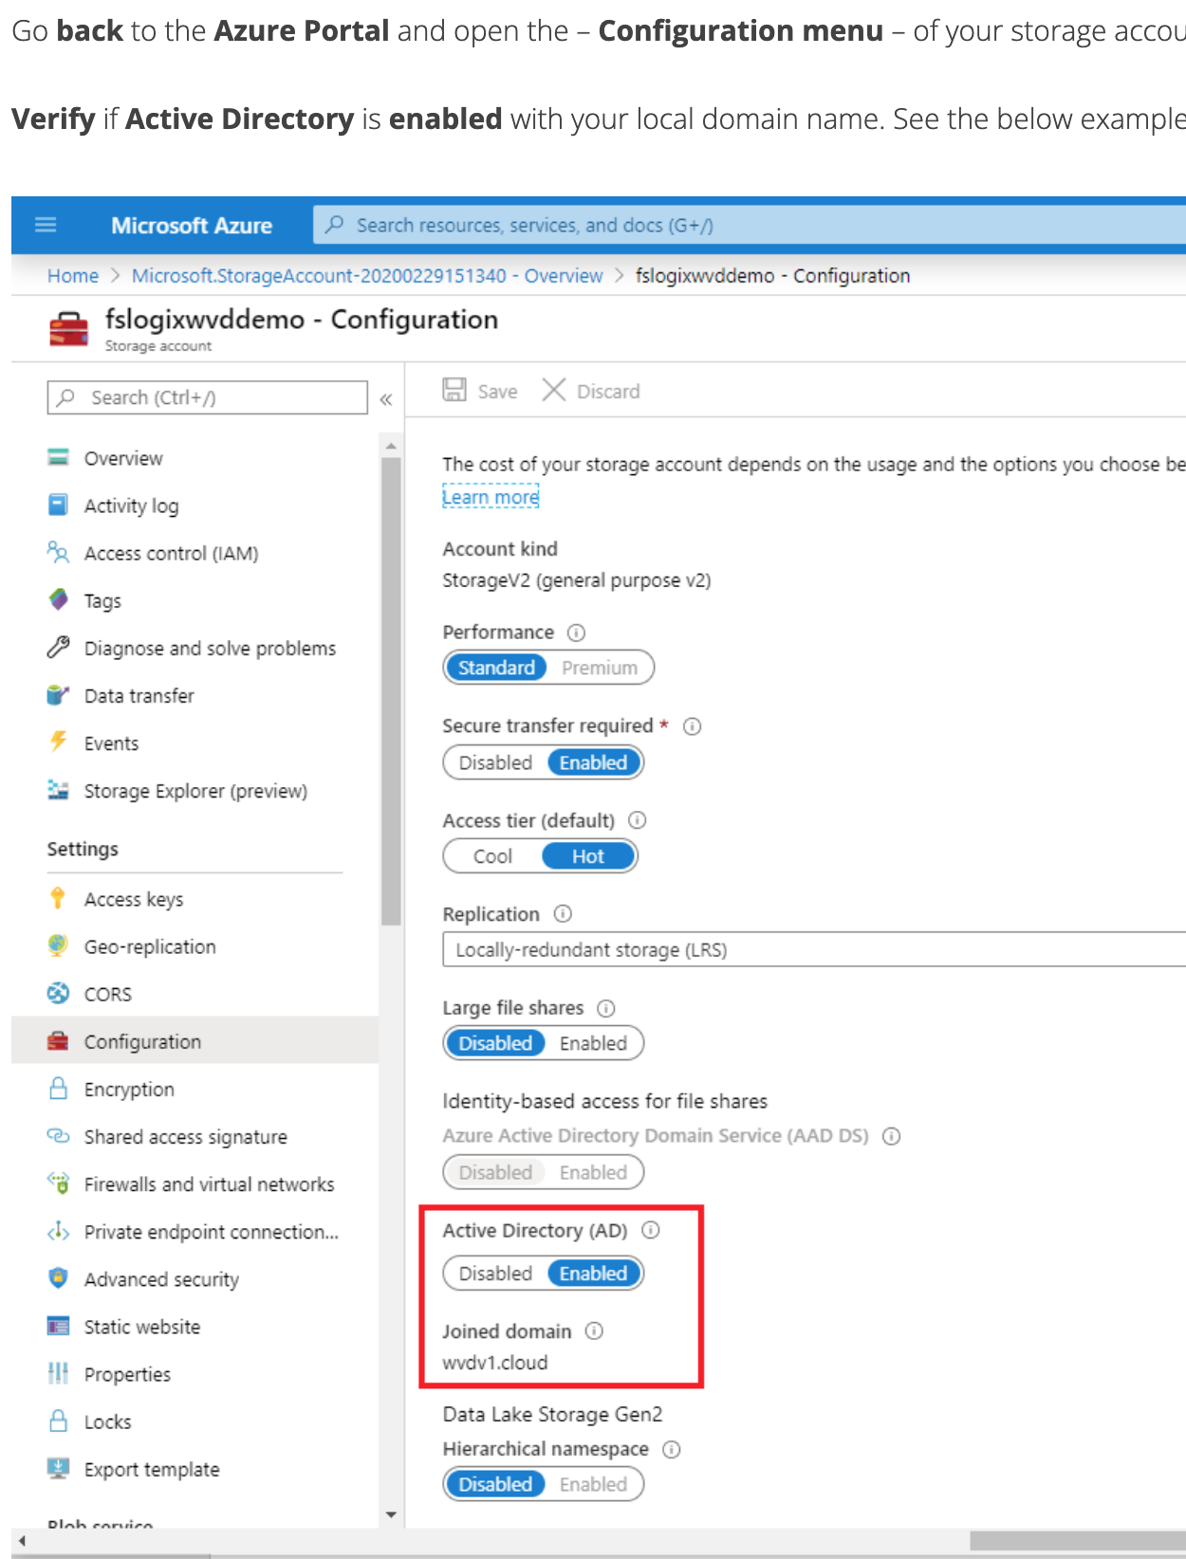Click the sidebar vertical scrollbar thumb

pyautogui.click(x=391, y=691)
